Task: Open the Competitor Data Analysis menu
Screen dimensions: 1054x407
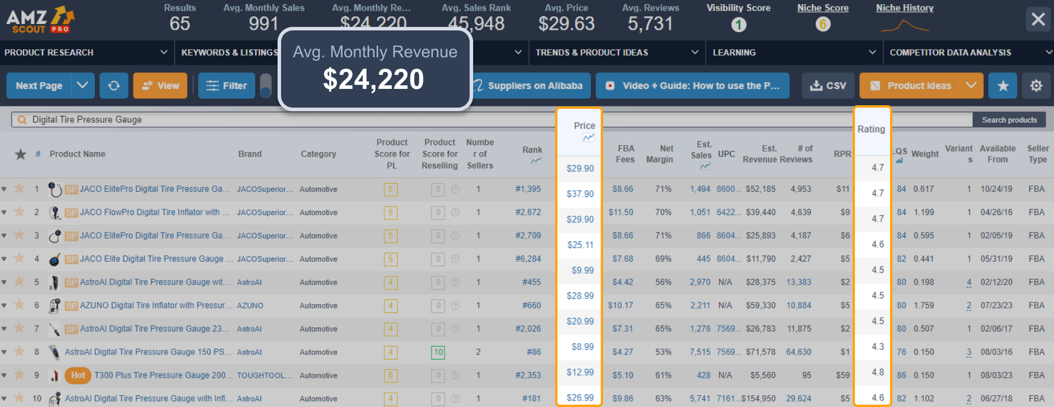Action: 969,52
